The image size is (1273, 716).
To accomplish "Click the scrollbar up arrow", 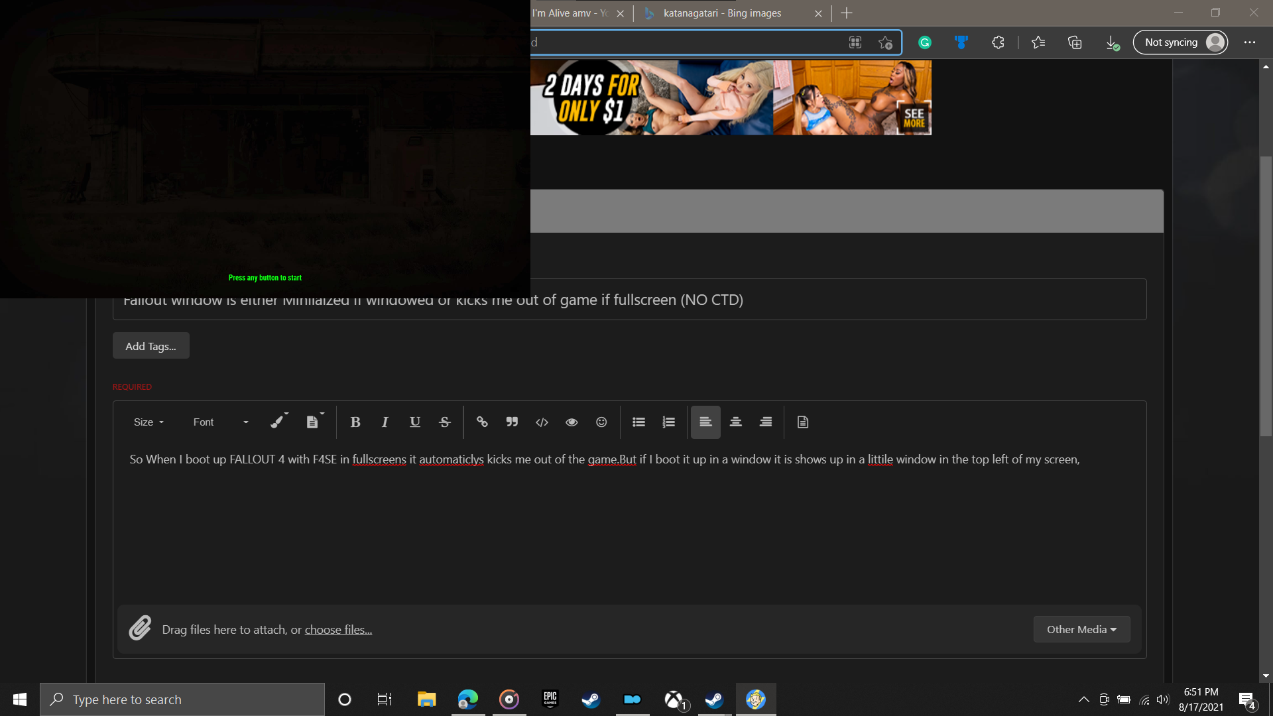I will [1266, 66].
